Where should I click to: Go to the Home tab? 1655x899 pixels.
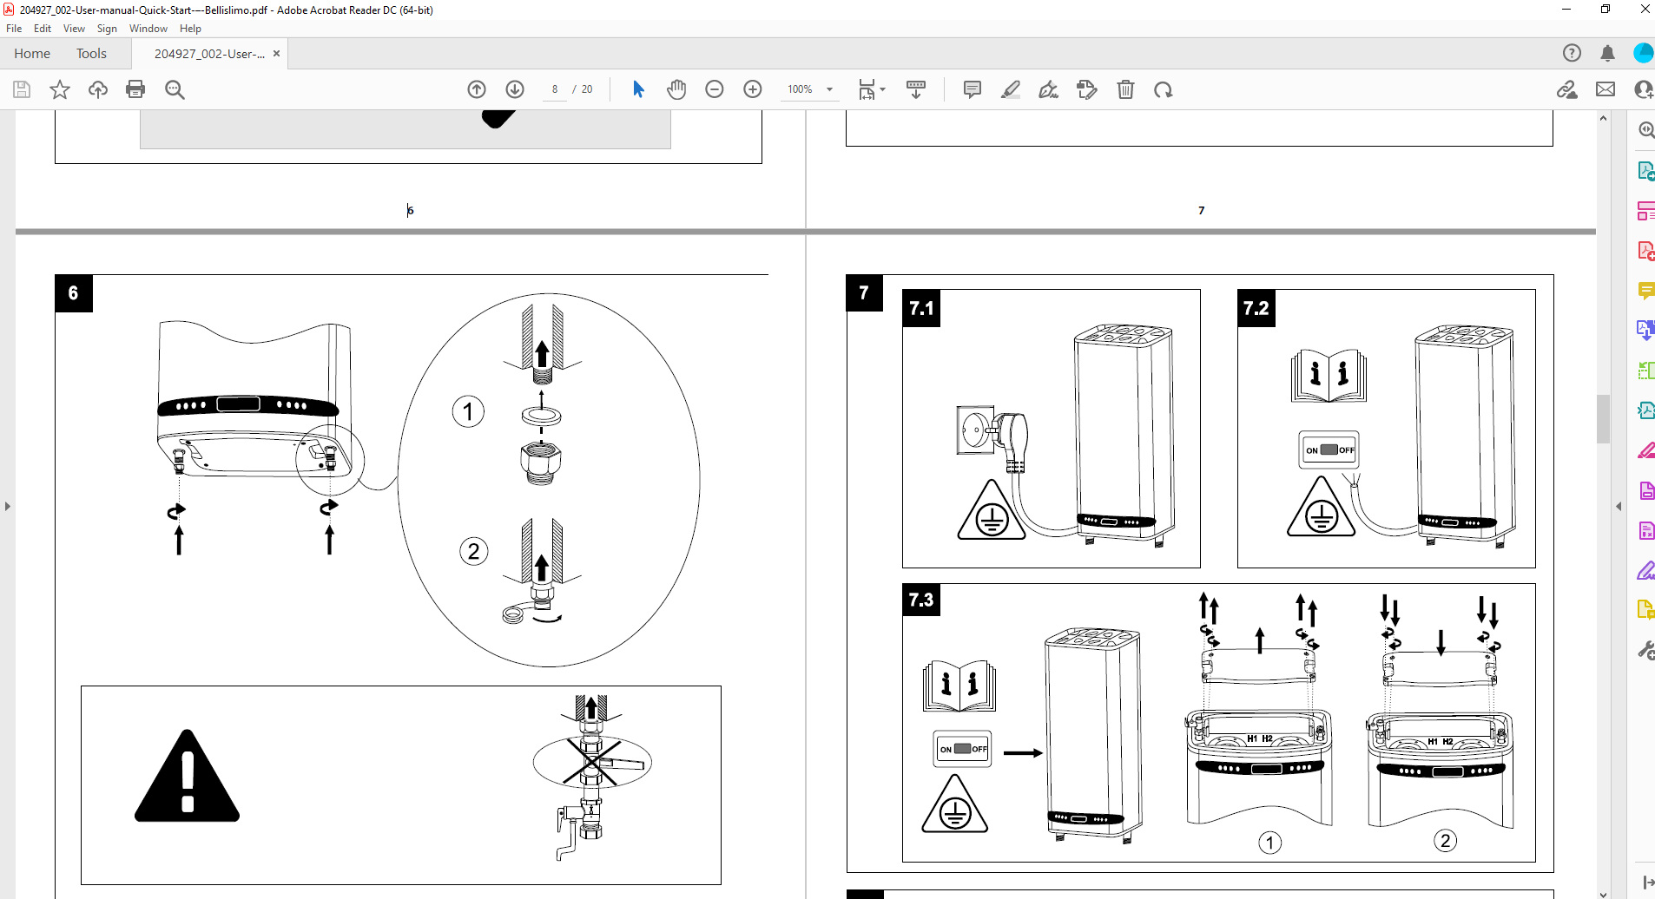click(x=32, y=54)
